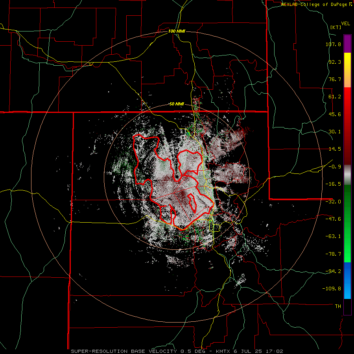Click the TH threshold label

pyautogui.click(x=338, y=306)
